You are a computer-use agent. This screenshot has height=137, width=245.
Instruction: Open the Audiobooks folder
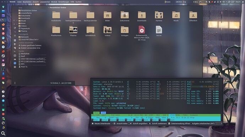point(56,16)
